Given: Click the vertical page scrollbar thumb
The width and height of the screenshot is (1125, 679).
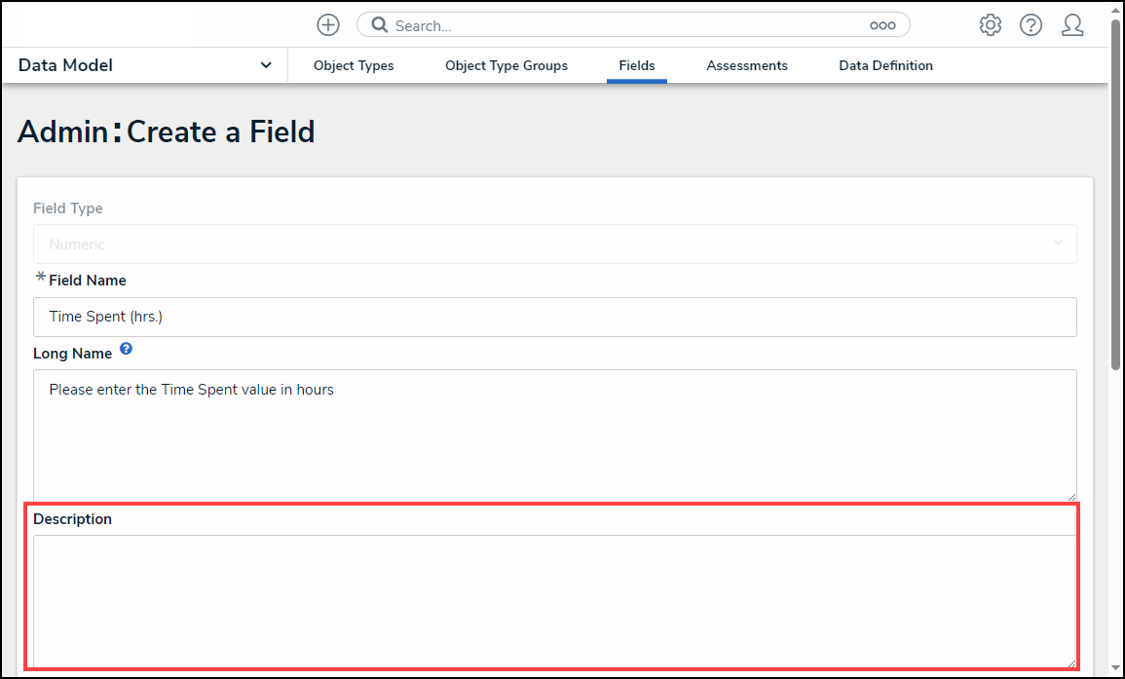Looking at the screenshot, I should [1115, 195].
